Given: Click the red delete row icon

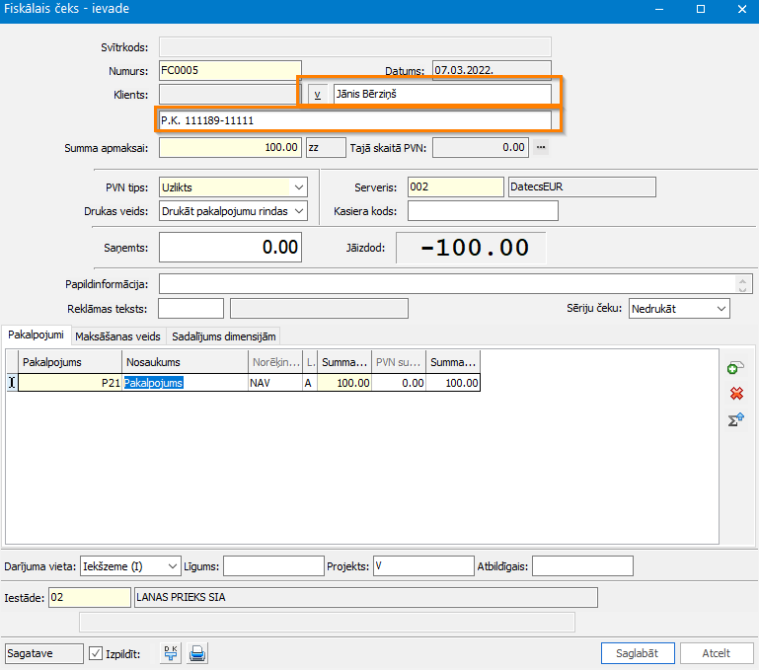Looking at the screenshot, I should pyautogui.click(x=735, y=394).
